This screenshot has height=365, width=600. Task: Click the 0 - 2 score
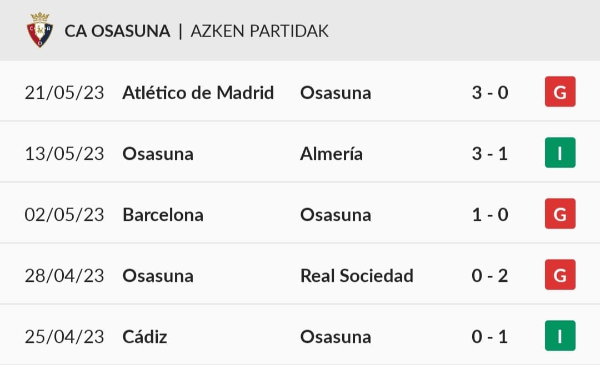490,276
